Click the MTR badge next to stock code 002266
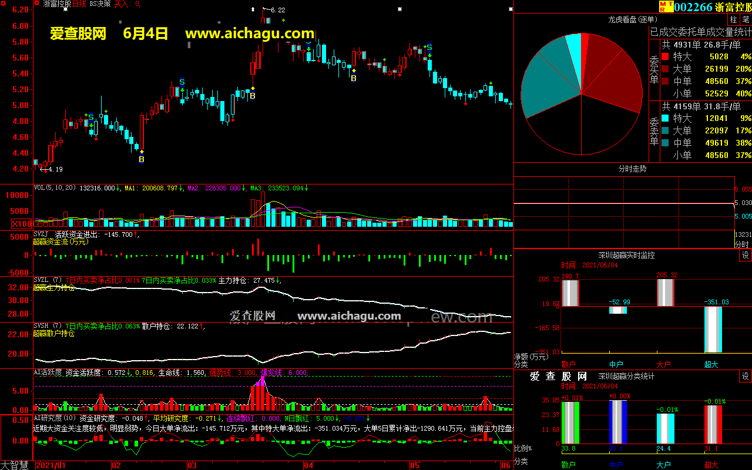 coord(666,6)
